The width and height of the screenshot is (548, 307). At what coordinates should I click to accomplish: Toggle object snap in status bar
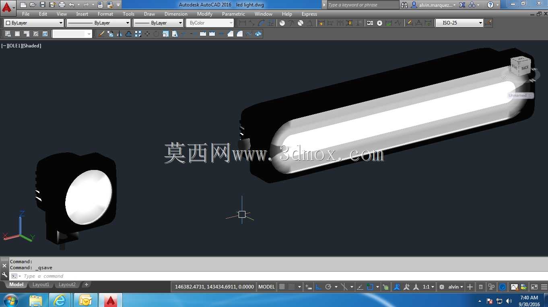tap(370, 287)
